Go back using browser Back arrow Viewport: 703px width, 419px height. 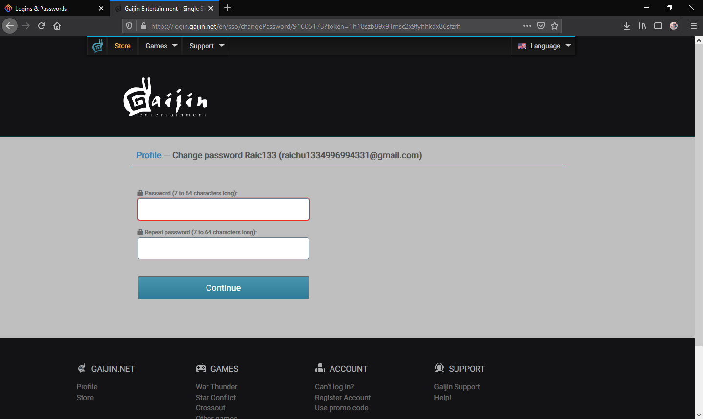[10, 26]
